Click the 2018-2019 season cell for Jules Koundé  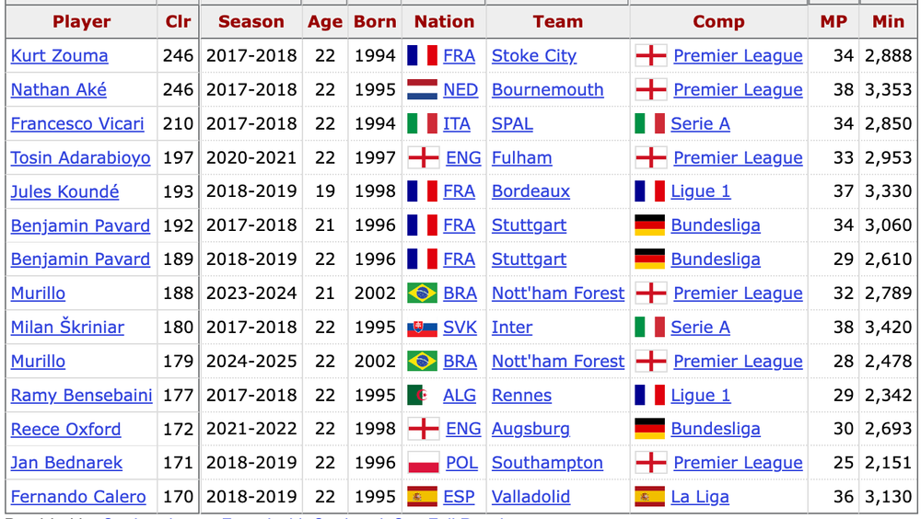(x=251, y=192)
